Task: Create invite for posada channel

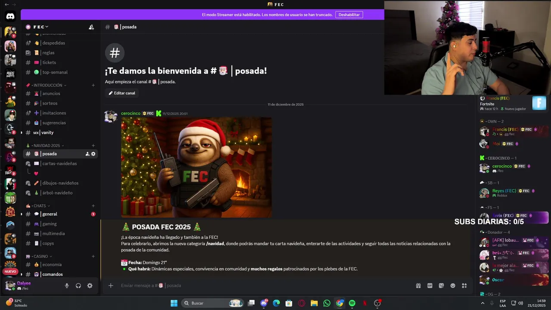Action: (x=87, y=154)
